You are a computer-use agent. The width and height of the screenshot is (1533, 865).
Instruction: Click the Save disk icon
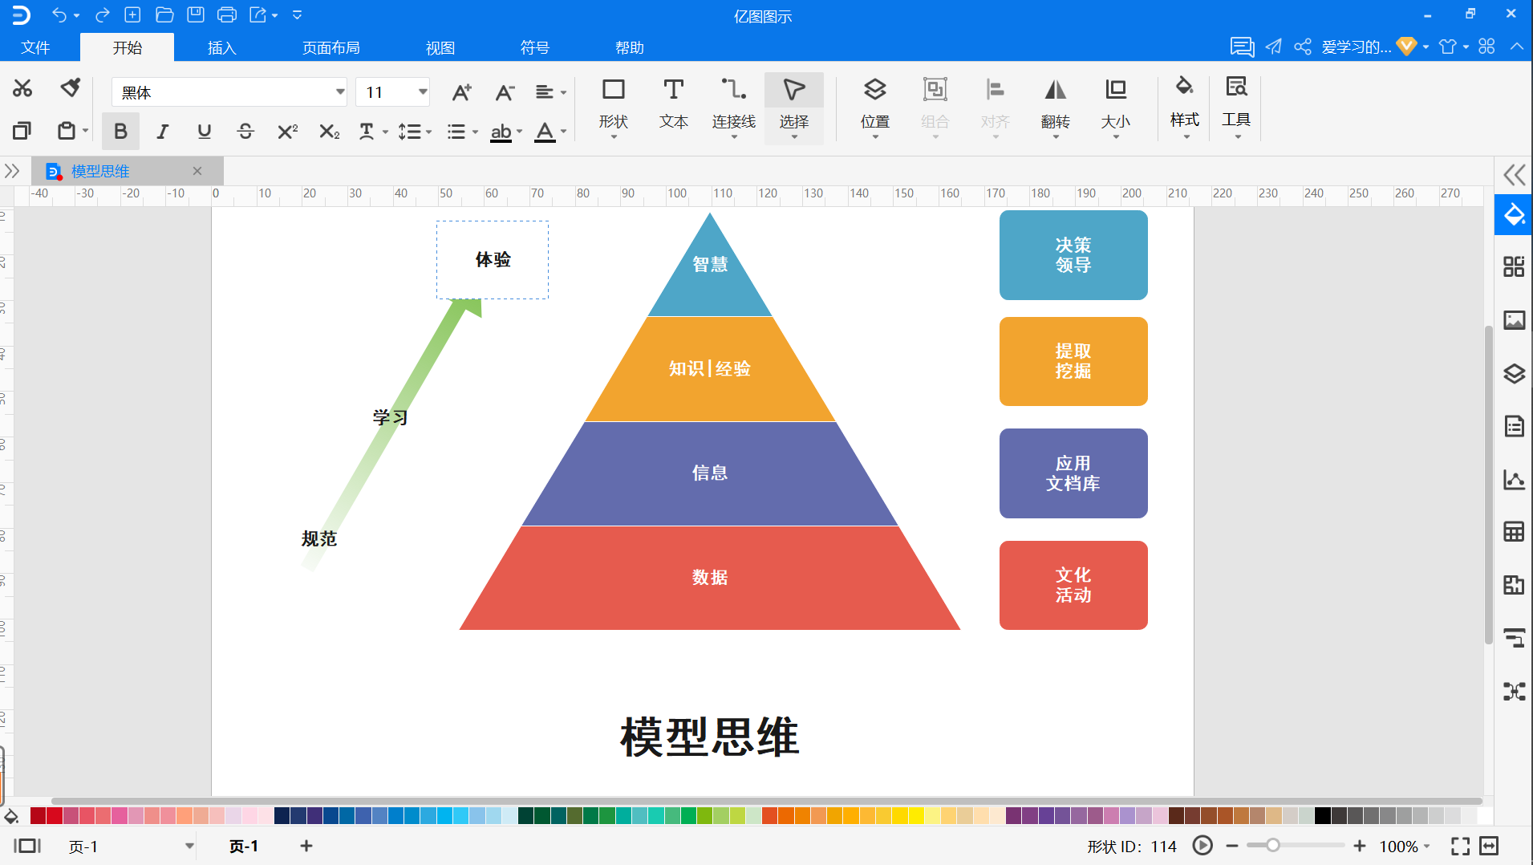coord(196,14)
